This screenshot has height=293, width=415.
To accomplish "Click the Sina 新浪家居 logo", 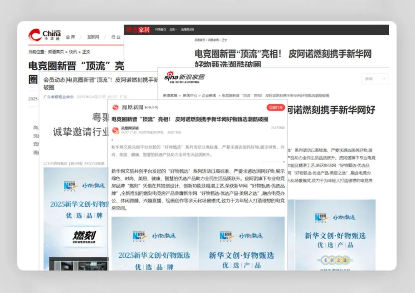I will 184,77.
